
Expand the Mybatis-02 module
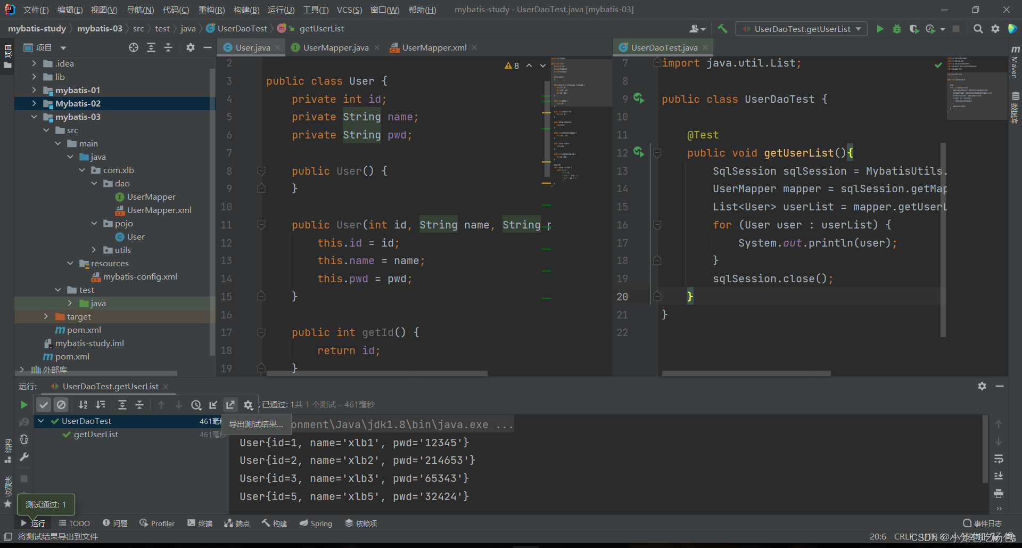34,103
